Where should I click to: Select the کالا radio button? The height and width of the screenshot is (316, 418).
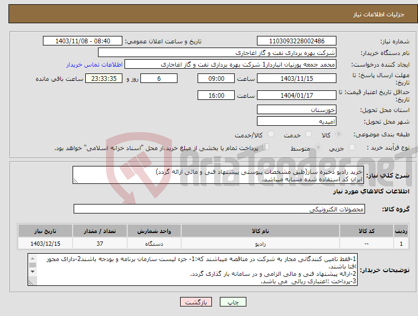point(339,134)
